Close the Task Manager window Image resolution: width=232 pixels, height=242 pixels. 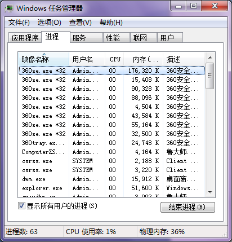(215, 6)
